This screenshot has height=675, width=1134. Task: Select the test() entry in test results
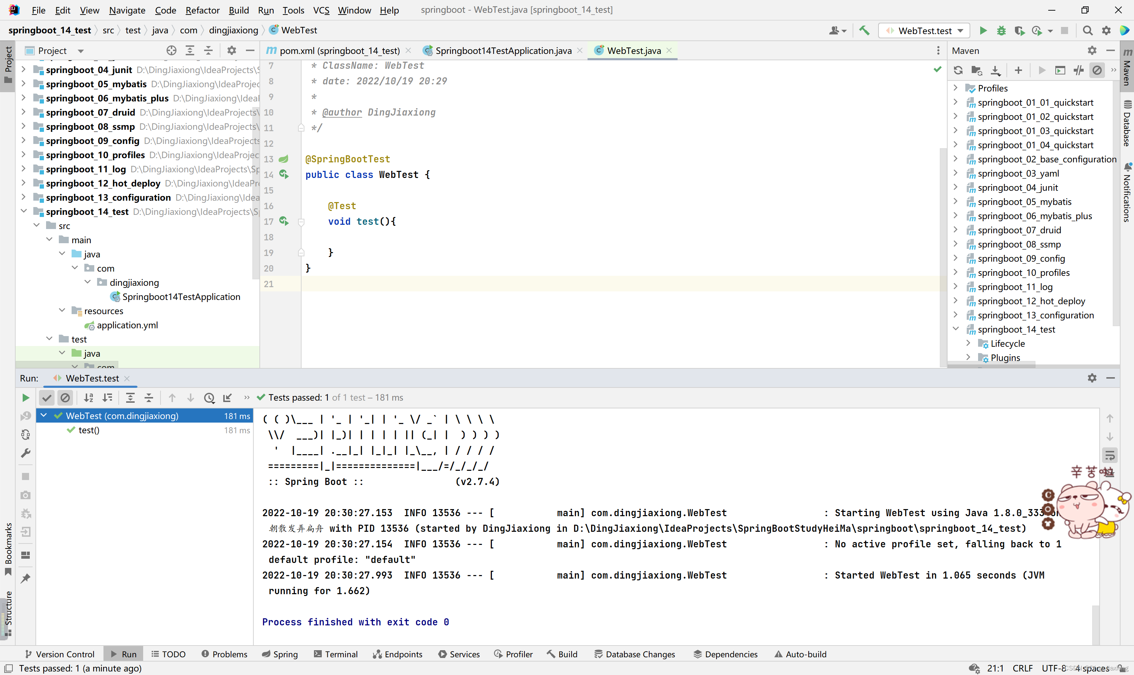(89, 430)
